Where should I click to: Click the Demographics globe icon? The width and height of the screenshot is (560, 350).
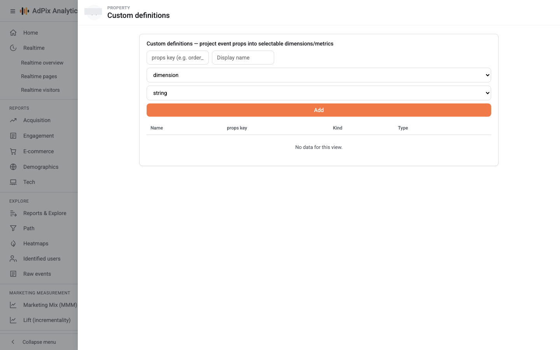pos(13,167)
